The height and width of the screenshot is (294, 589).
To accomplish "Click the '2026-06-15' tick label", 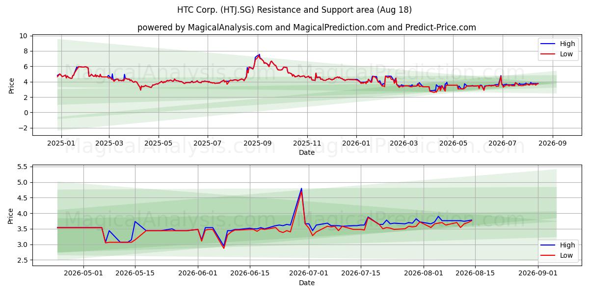I will pyautogui.click(x=250, y=274).
